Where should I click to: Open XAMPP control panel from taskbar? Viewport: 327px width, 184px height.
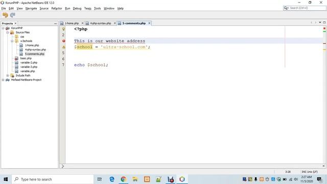point(147,179)
